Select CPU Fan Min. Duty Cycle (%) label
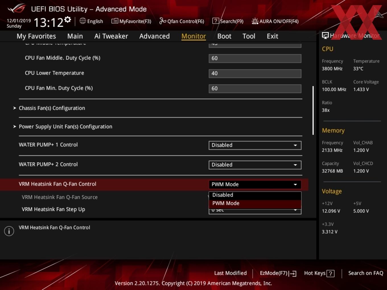387x290 pixels. coord(59,88)
